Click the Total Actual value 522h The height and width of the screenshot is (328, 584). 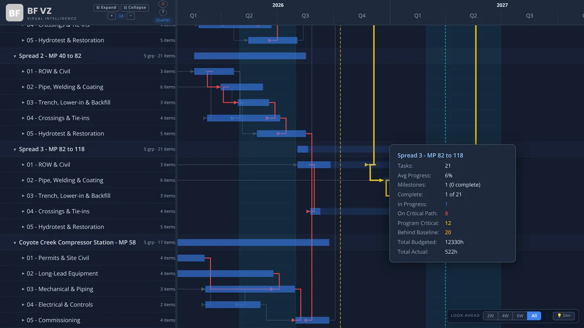[451, 252]
